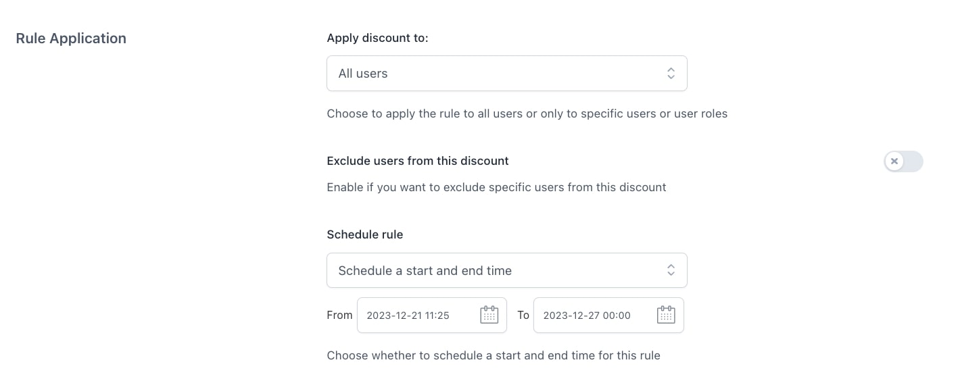Viewport: 960px width, 377px height.
Task: Click the help text about user roles
Action: [x=527, y=114]
